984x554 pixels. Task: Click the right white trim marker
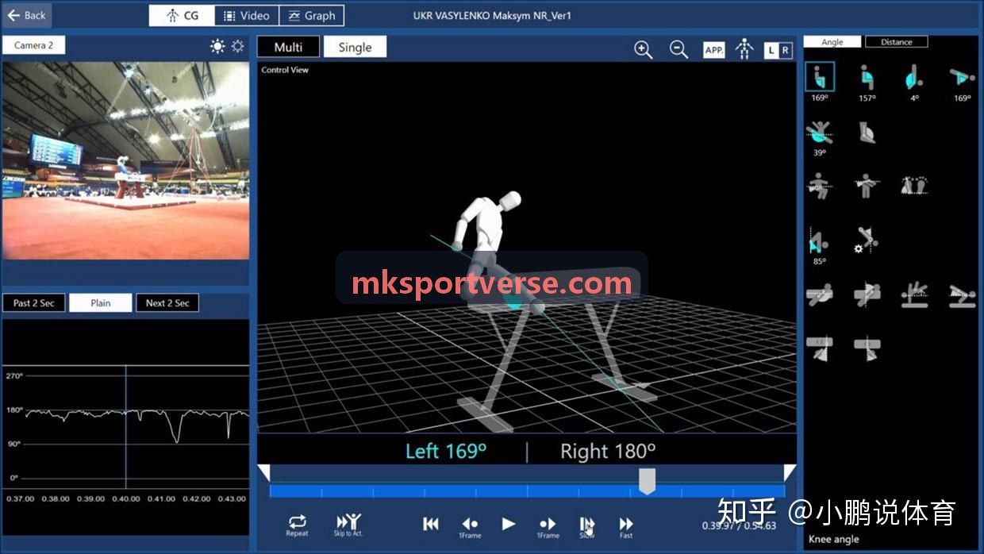pos(790,473)
